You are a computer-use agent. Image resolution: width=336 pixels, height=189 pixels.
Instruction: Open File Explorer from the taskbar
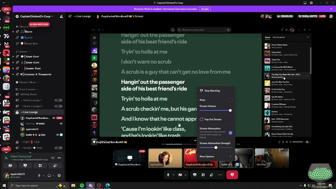73,186
